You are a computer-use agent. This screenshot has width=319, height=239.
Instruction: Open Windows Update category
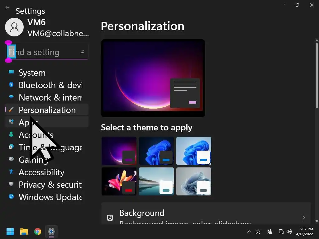click(x=47, y=197)
